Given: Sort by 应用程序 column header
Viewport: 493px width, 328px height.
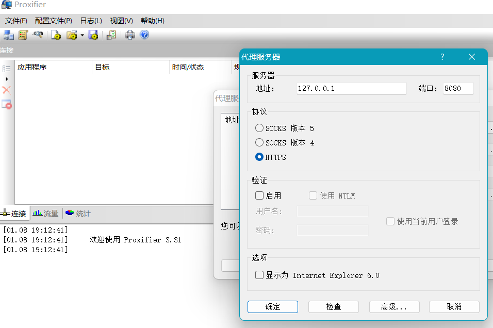Looking at the screenshot, I should click(54, 67).
